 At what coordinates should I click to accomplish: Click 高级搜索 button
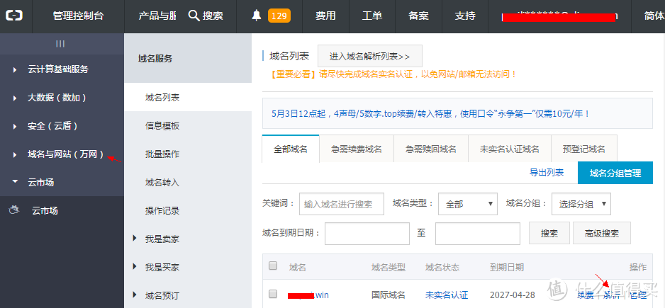click(601, 234)
